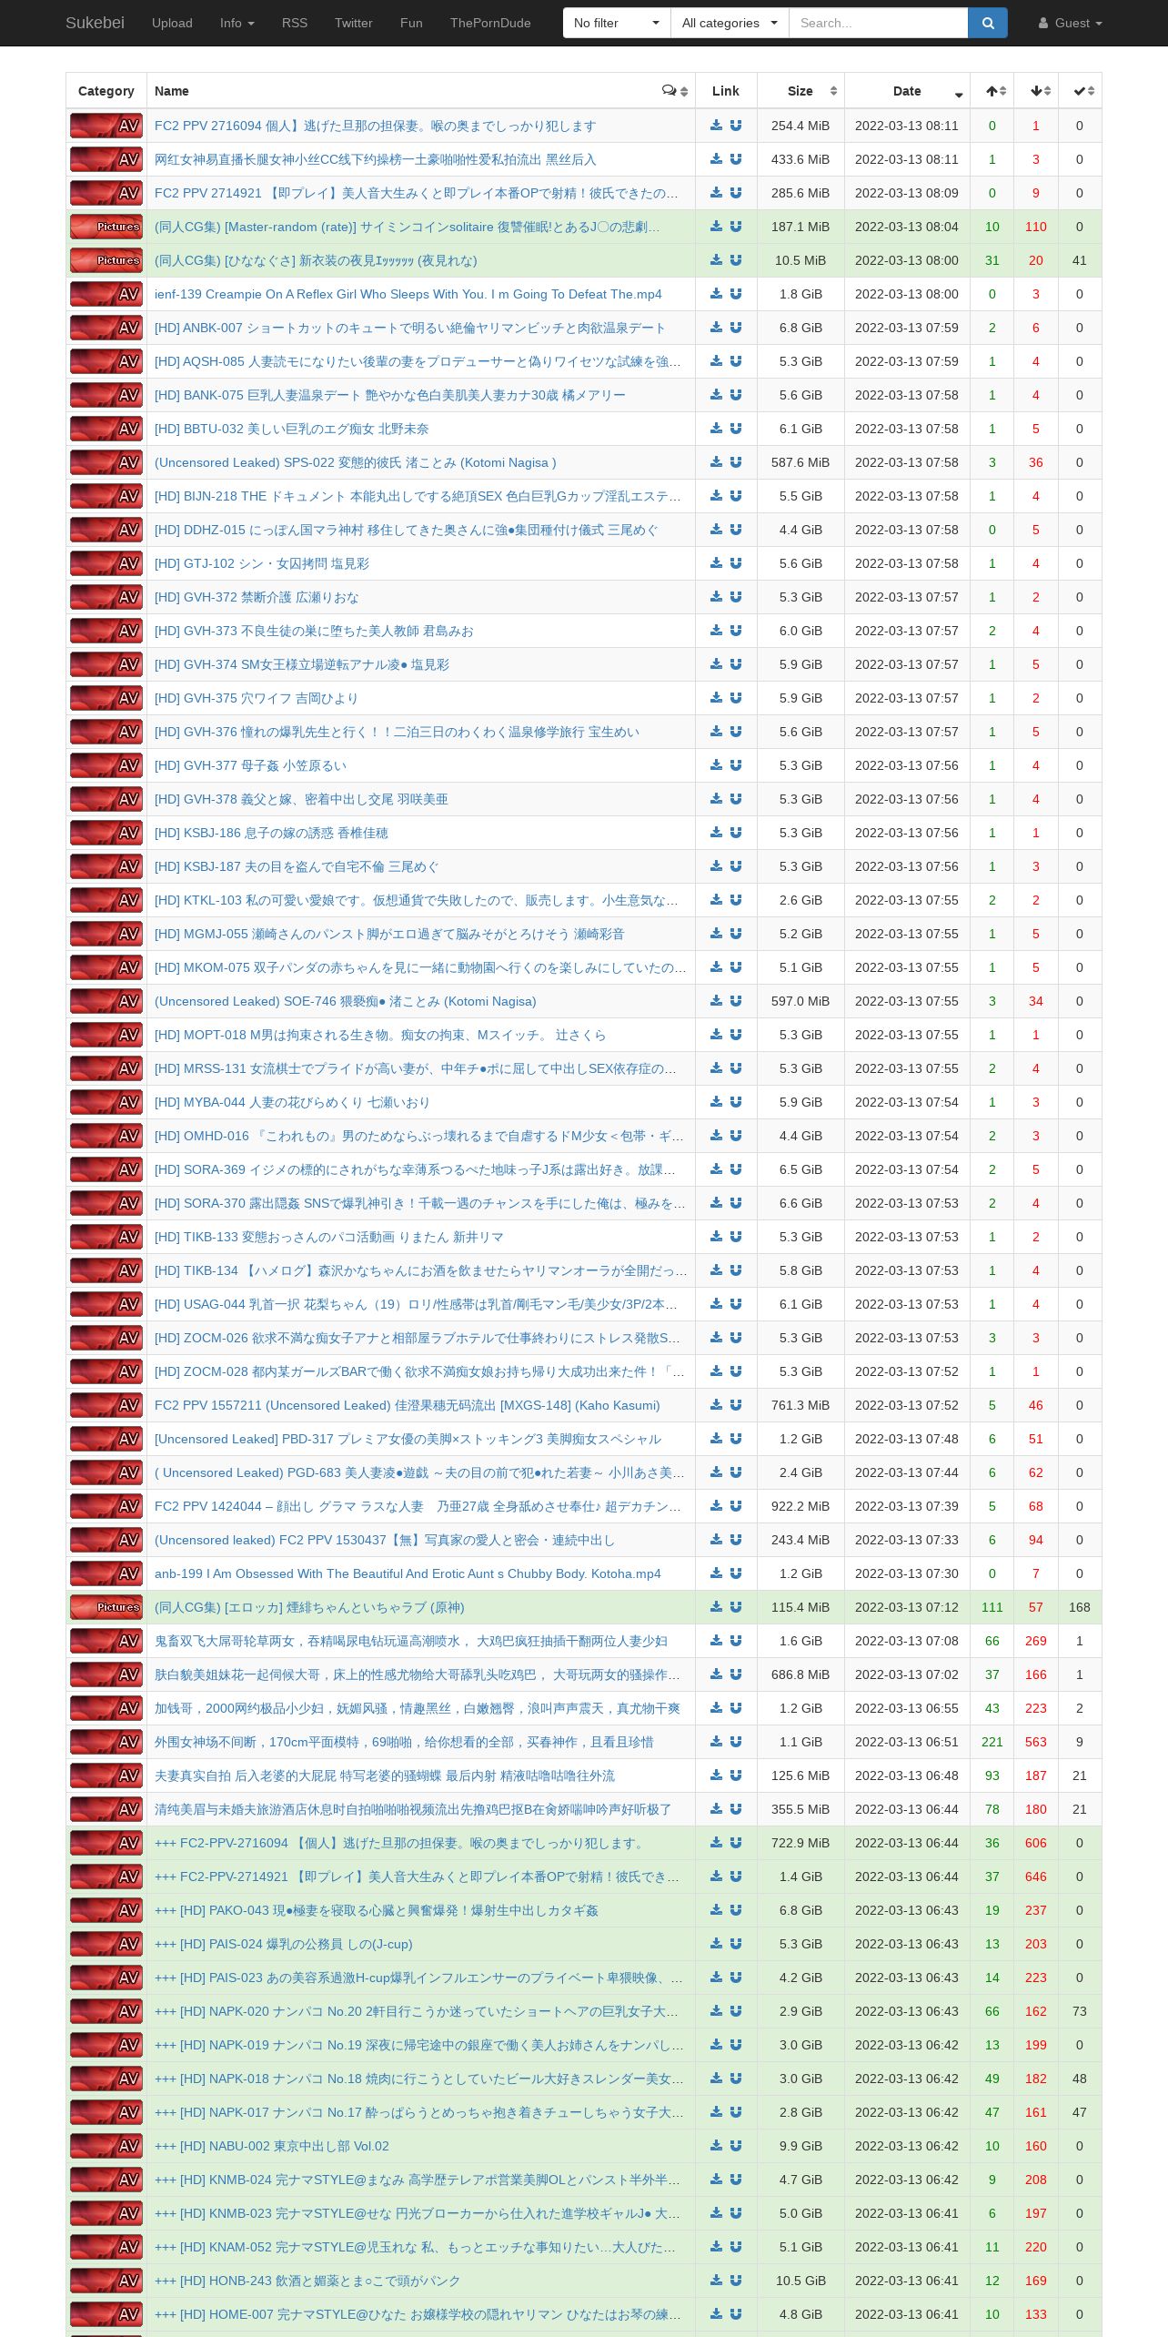Open the Twitter nav link
This screenshot has height=2337, width=1168.
(354, 23)
